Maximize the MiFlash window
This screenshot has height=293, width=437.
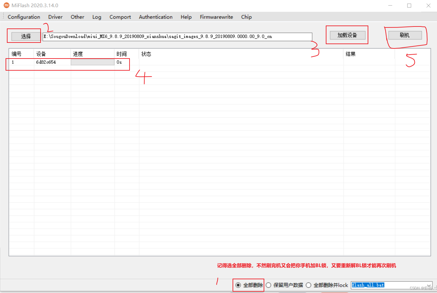[x=409, y=6]
